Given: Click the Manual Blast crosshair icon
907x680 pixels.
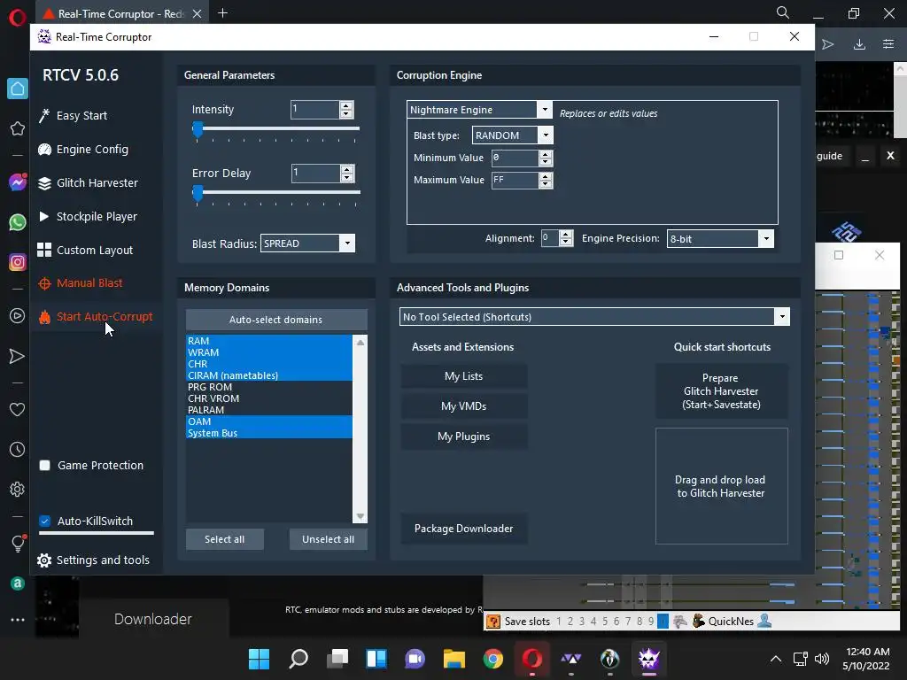Looking at the screenshot, I should pos(44,283).
